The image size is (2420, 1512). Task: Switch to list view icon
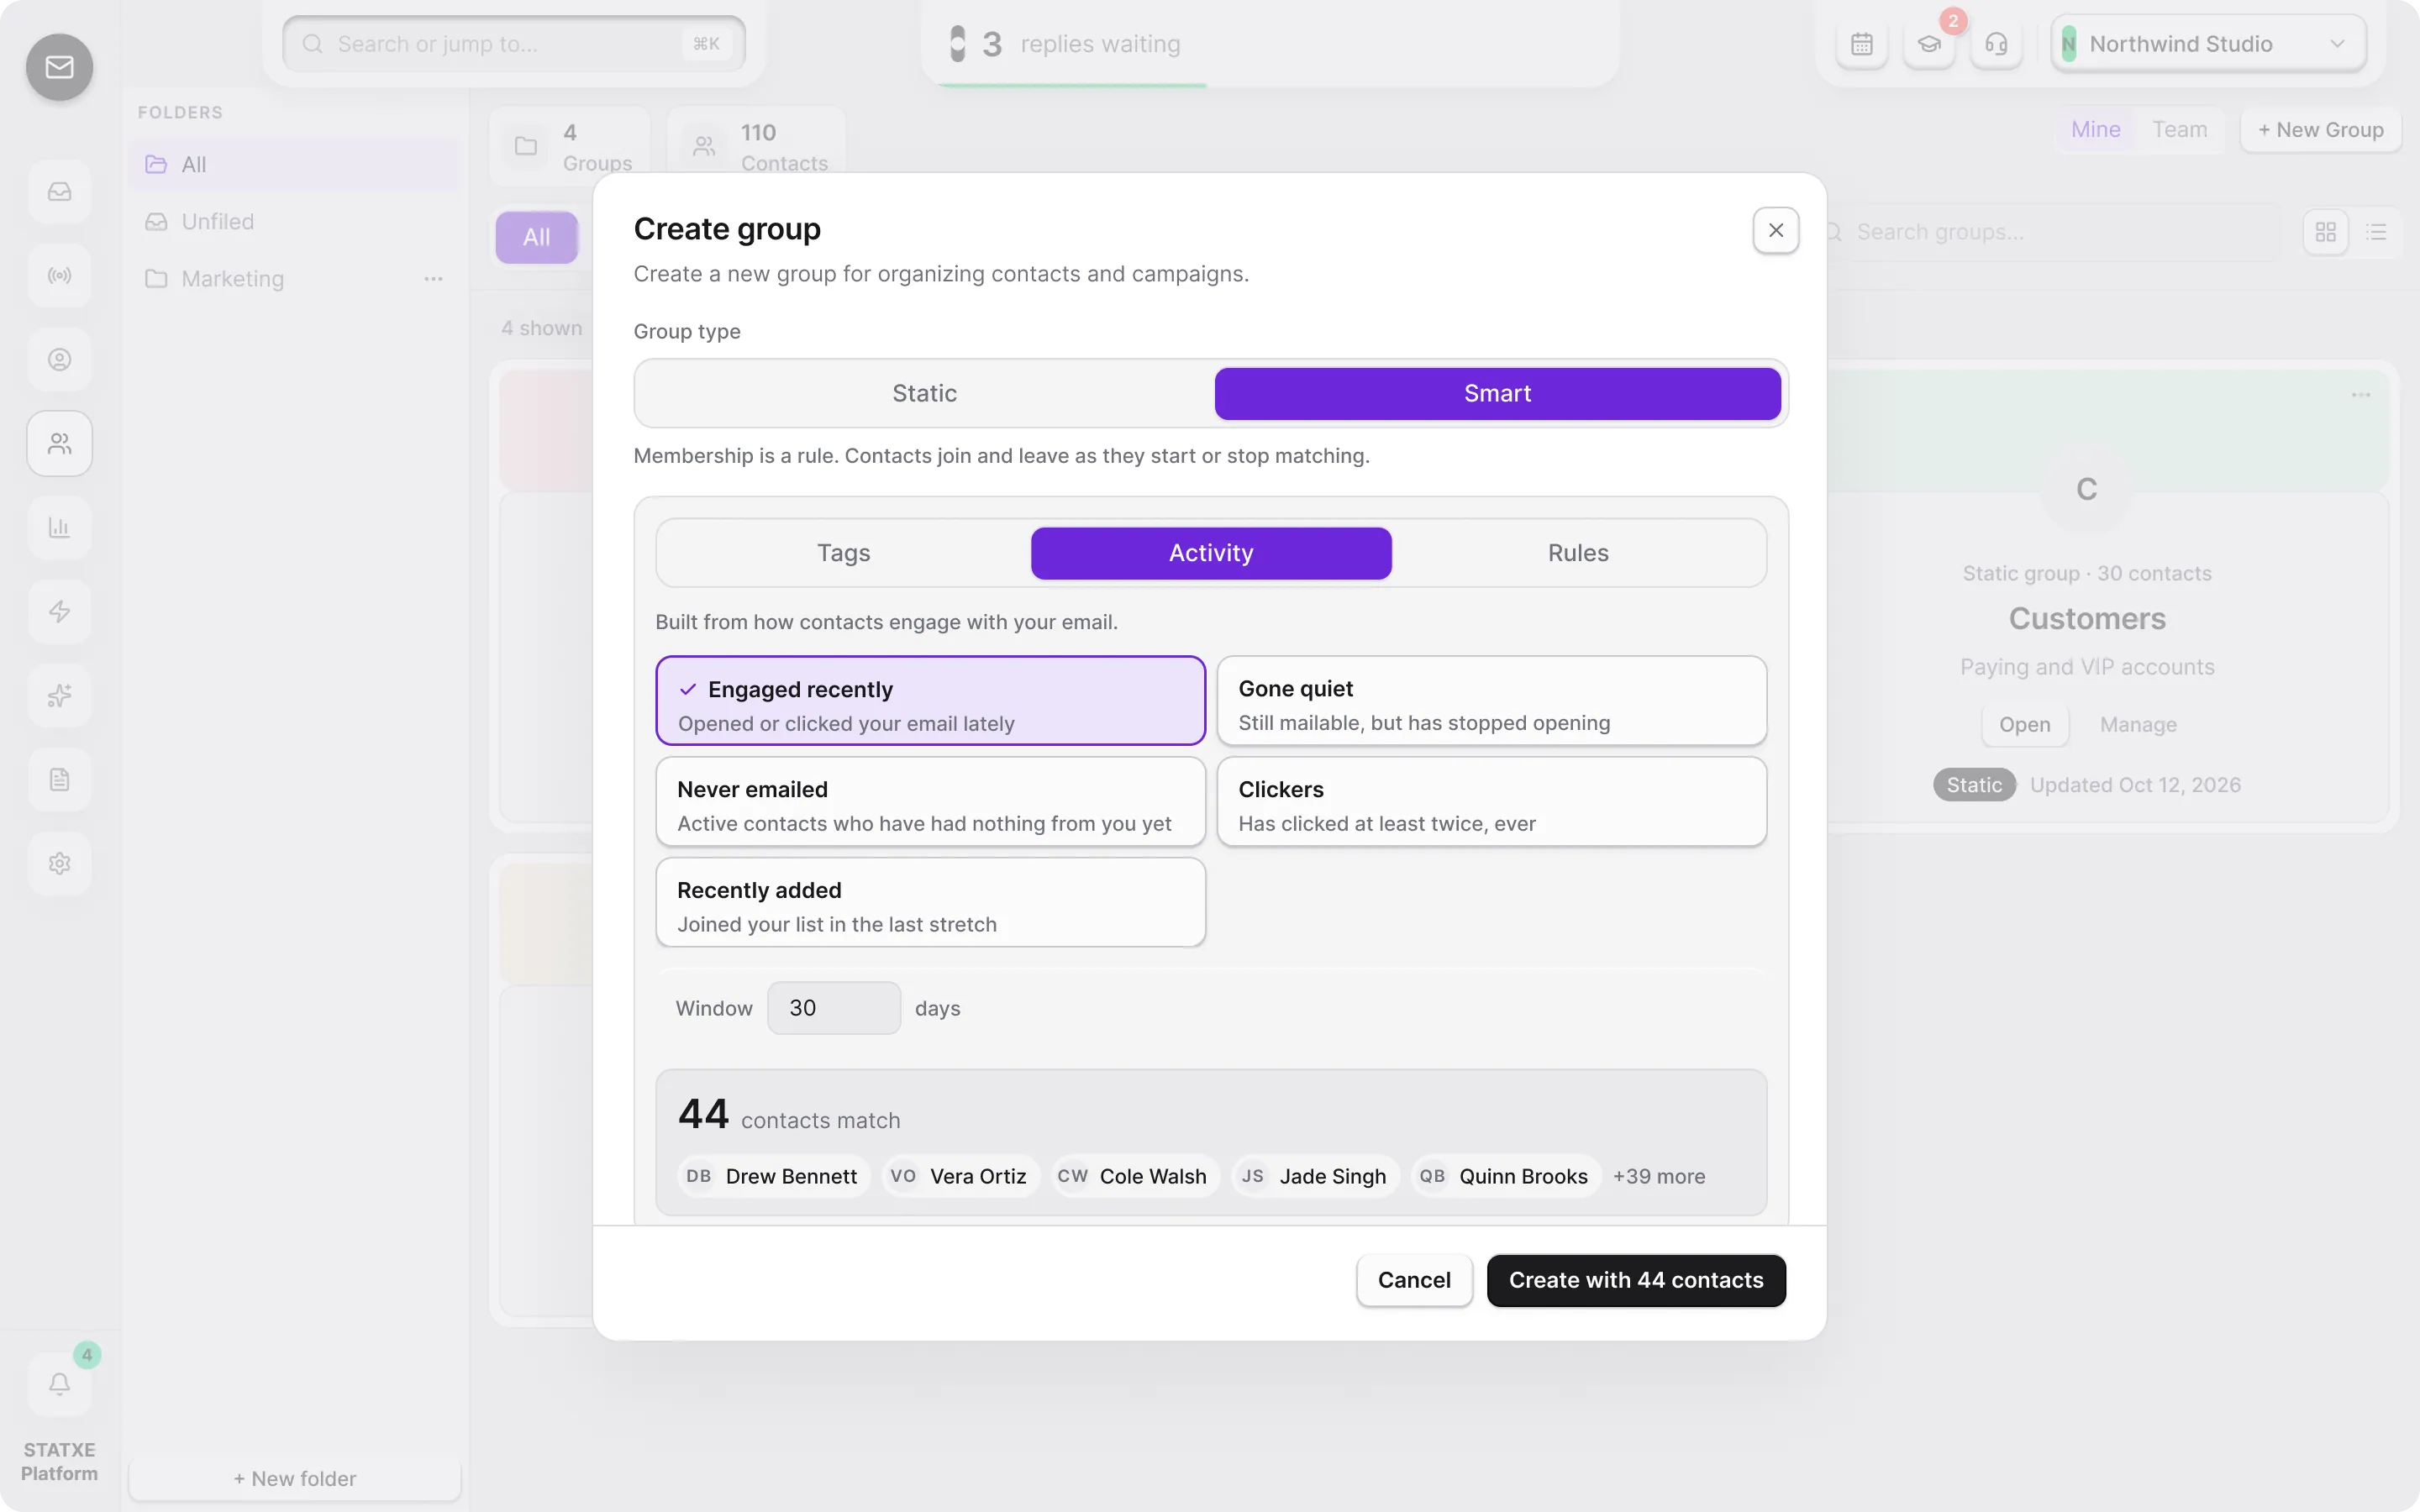pyautogui.click(x=2376, y=232)
